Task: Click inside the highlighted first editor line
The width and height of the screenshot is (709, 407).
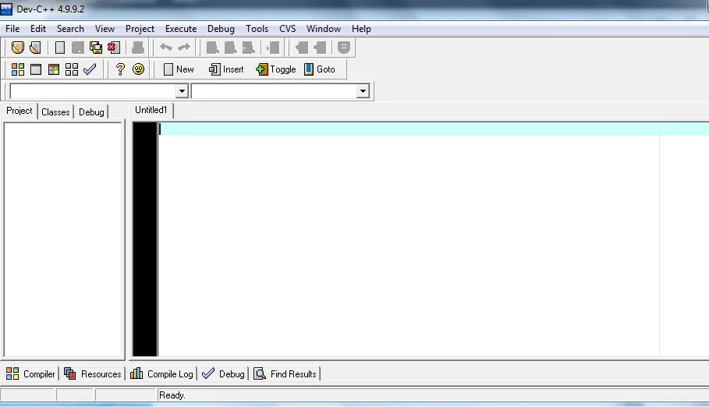Action: [434, 129]
